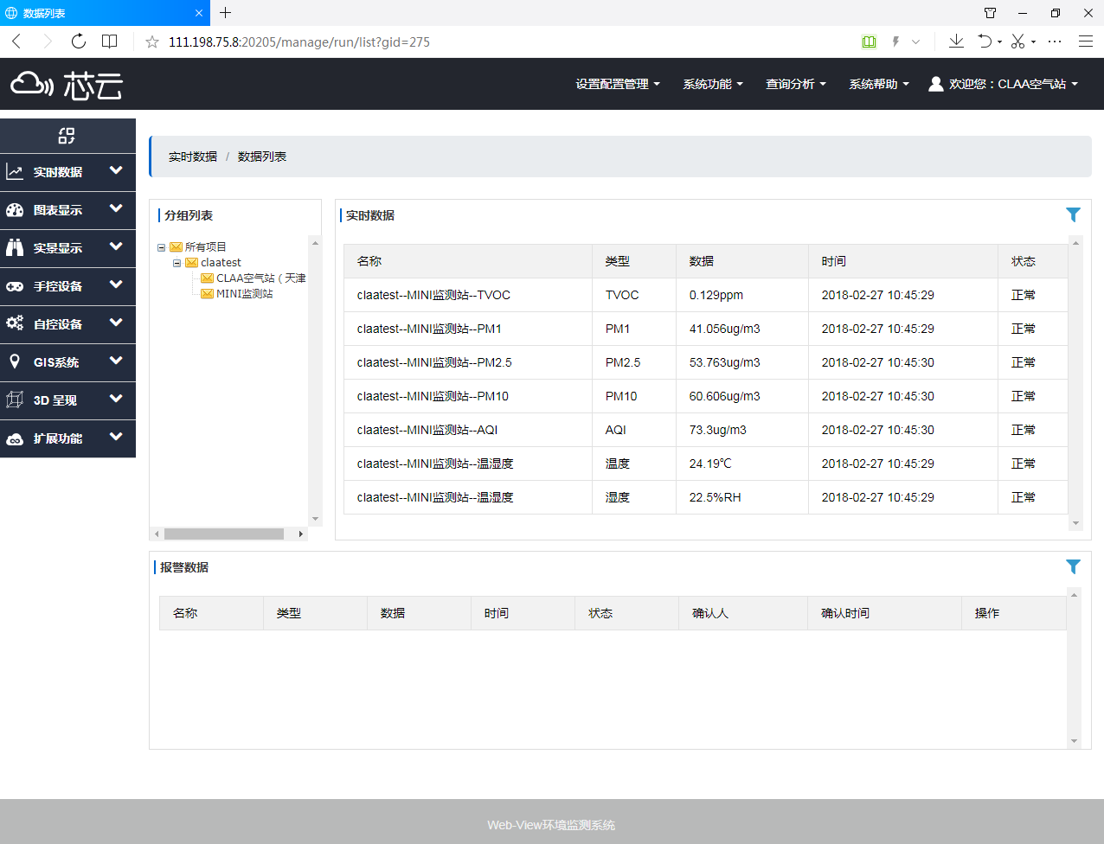Open the 系统帮助 menu
The height and width of the screenshot is (844, 1104).
[x=879, y=84]
